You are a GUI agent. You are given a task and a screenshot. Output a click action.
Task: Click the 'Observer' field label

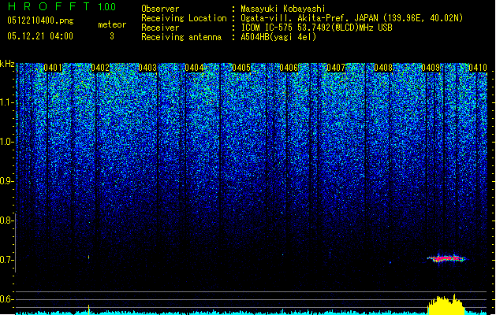pos(160,9)
